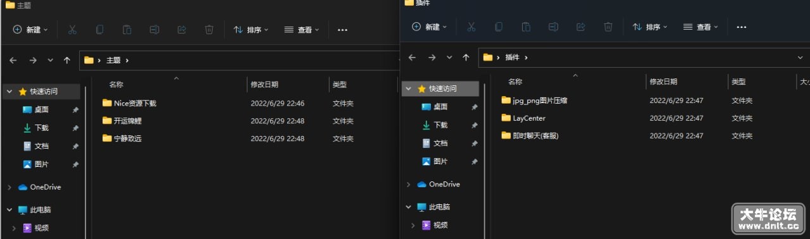810x239 pixels.
Task: Open 排序 dropdown in 主题 window
Action: coord(251,30)
